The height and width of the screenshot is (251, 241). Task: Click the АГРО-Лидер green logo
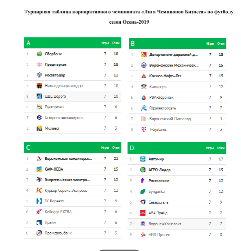(x=143, y=170)
